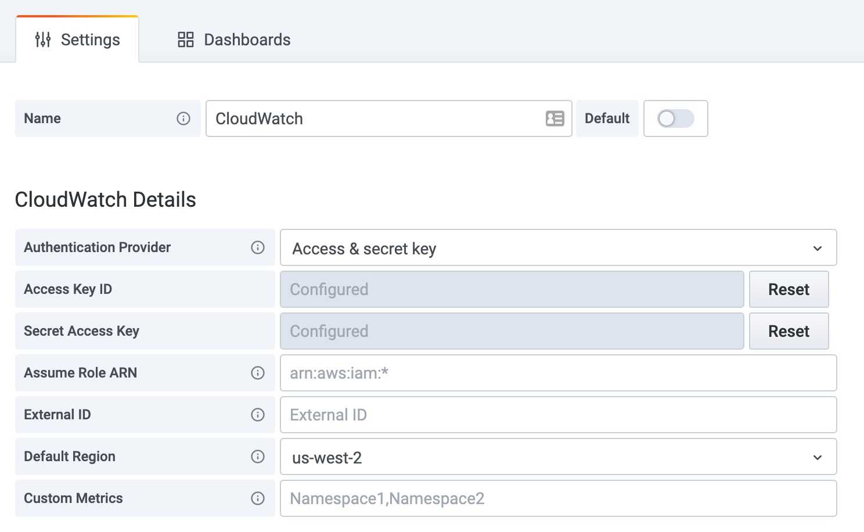Click the Assume Role ARN input field
Screen dimensions: 864x532
tap(557, 373)
